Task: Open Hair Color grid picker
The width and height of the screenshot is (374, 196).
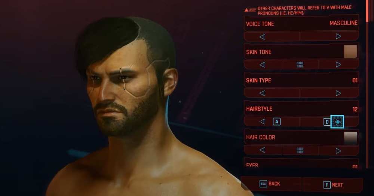Action: (300, 150)
